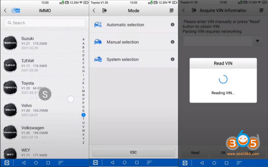
Task: Tap exit icon in Acquire VIN header
Action: tap(194, 10)
